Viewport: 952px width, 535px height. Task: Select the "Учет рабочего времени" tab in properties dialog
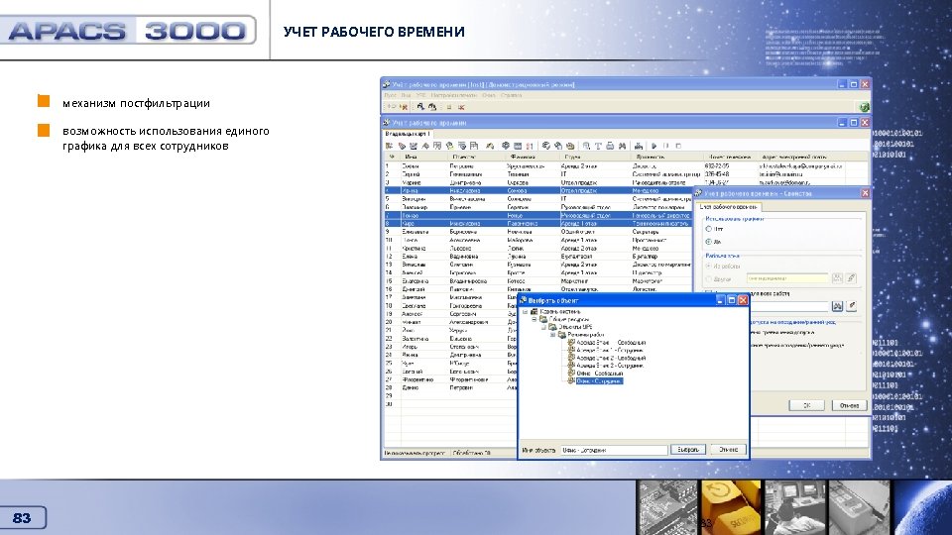click(x=728, y=207)
